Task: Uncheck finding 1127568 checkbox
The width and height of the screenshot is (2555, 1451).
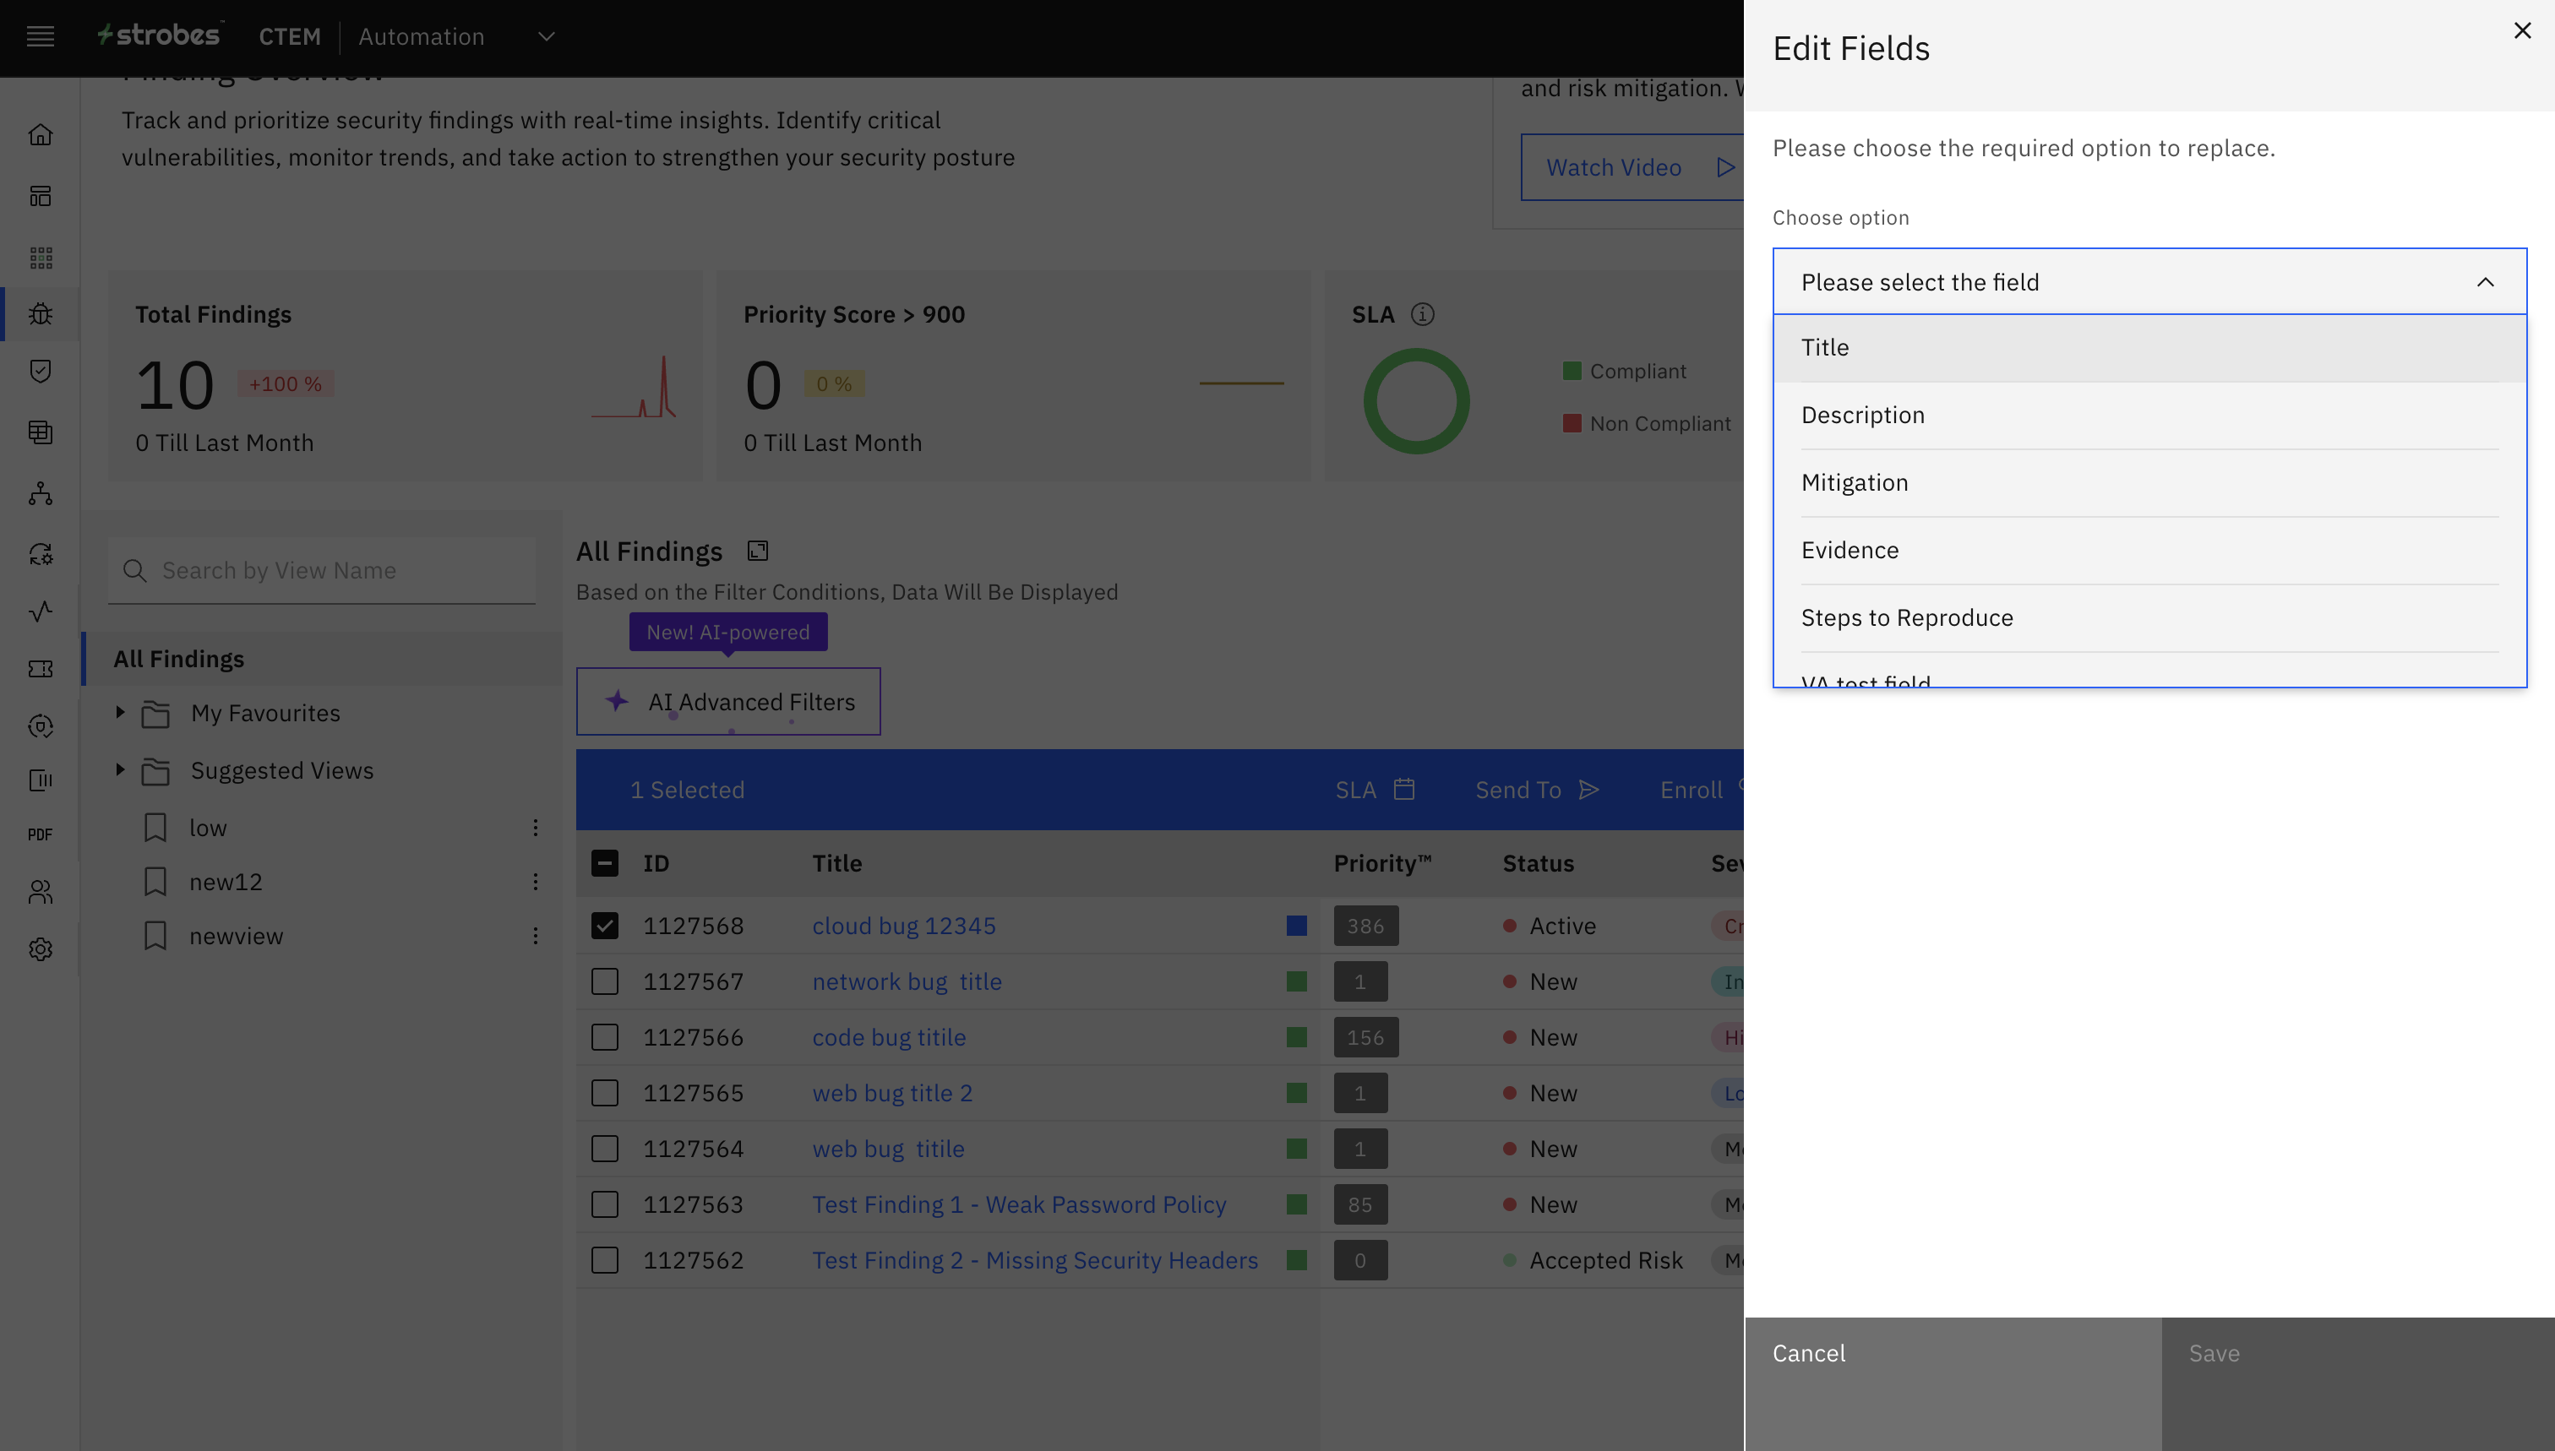Action: (x=604, y=926)
